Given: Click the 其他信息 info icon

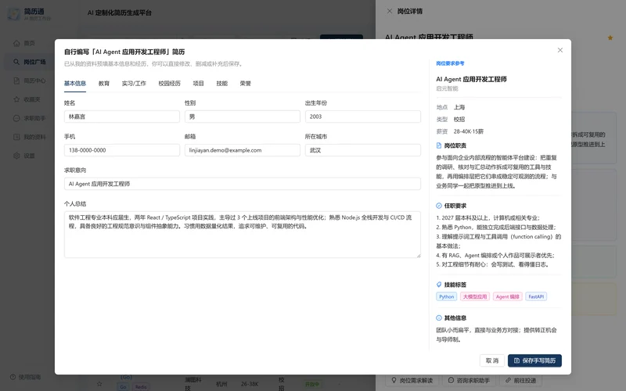Looking at the screenshot, I should pos(439,318).
